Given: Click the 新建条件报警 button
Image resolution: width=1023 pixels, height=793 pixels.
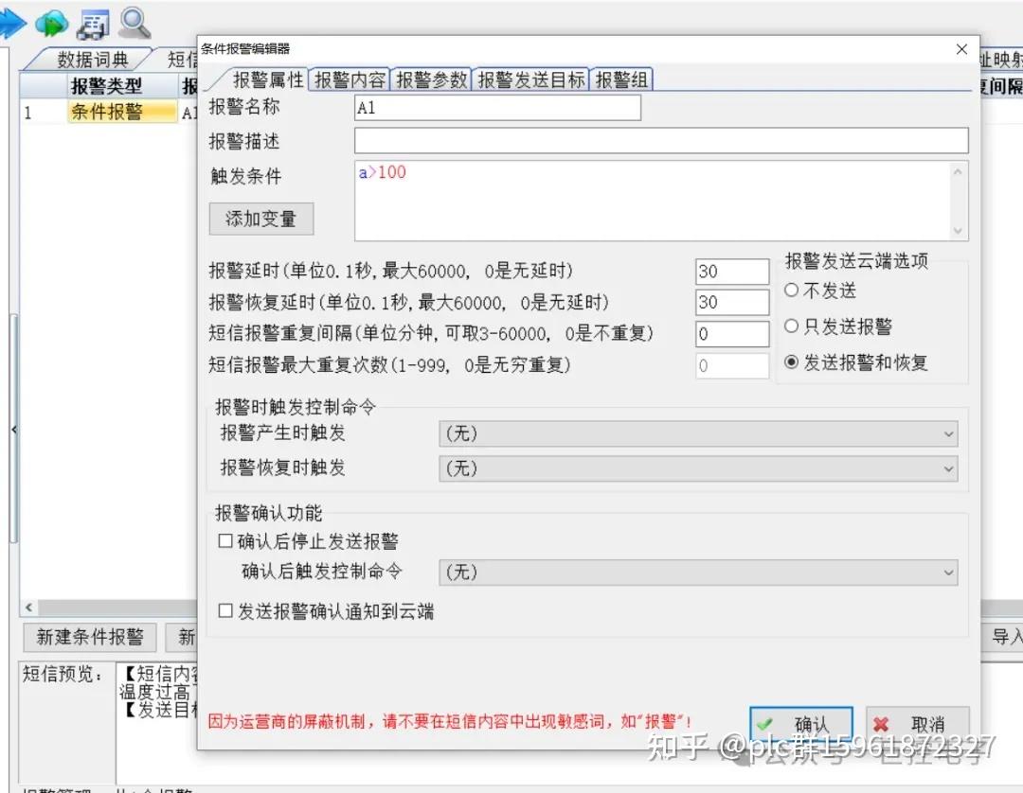Looking at the screenshot, I should tap(89, 638).
